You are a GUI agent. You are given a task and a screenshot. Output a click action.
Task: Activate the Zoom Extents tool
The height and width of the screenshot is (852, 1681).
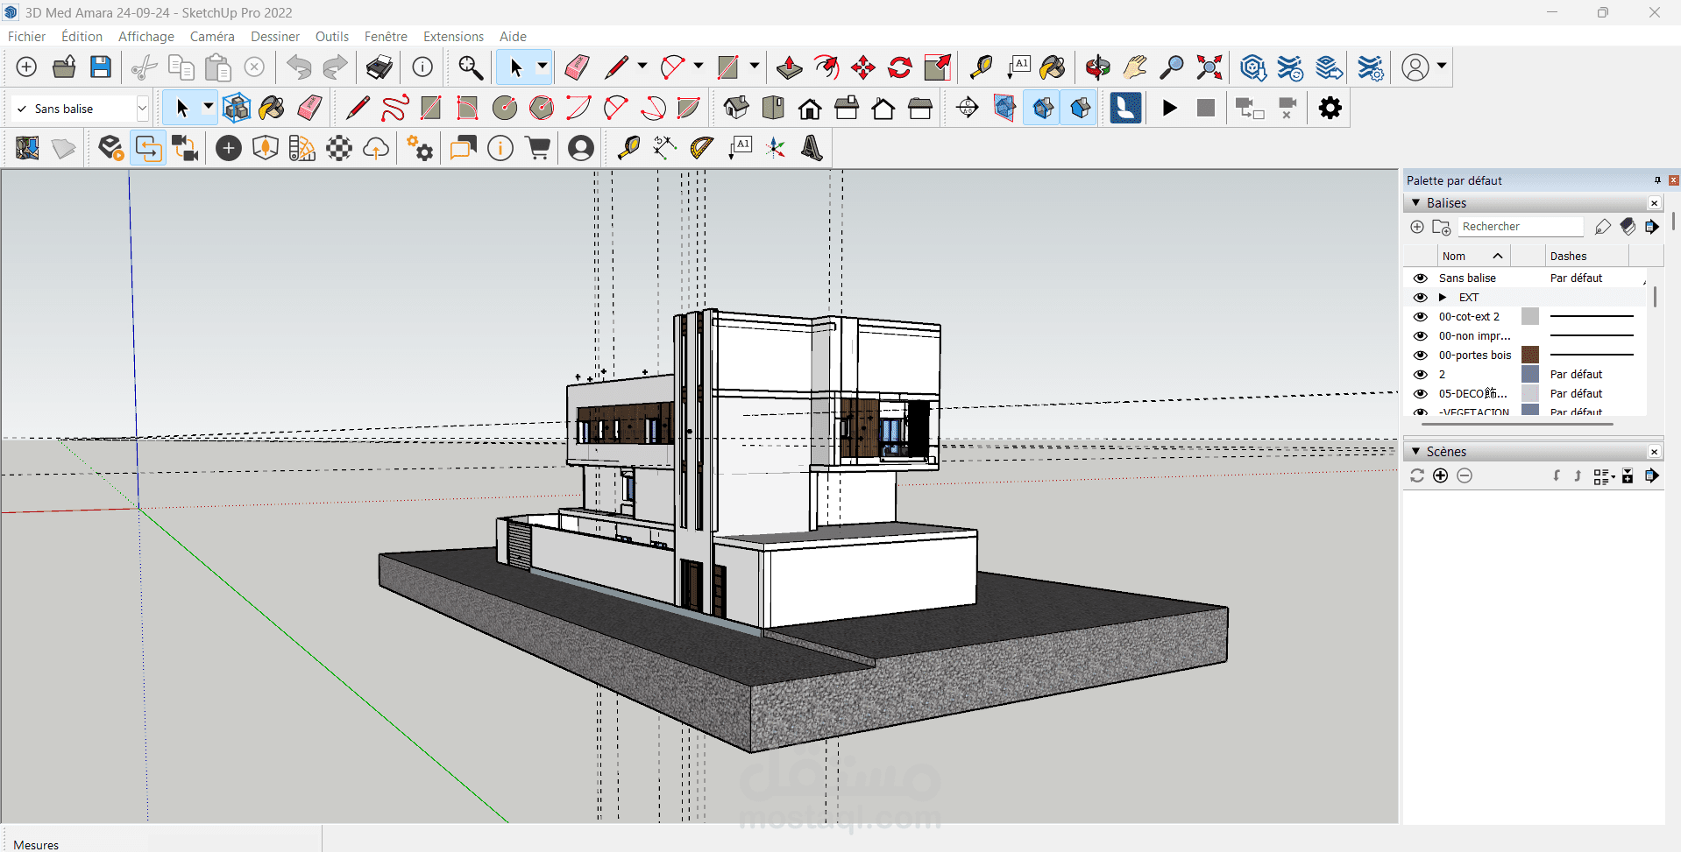pos(1209,67)
